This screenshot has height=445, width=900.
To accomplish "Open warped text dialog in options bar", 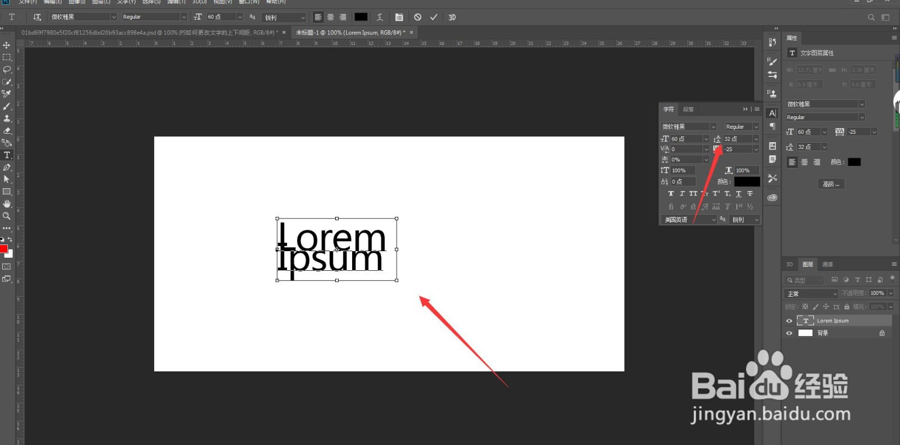I will (380, 17).
